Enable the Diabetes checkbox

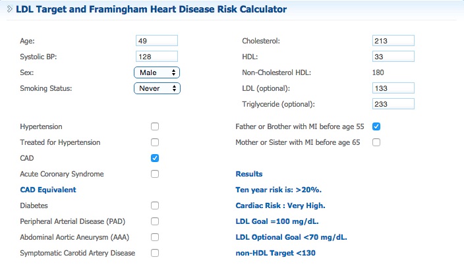tap(155, 205)
